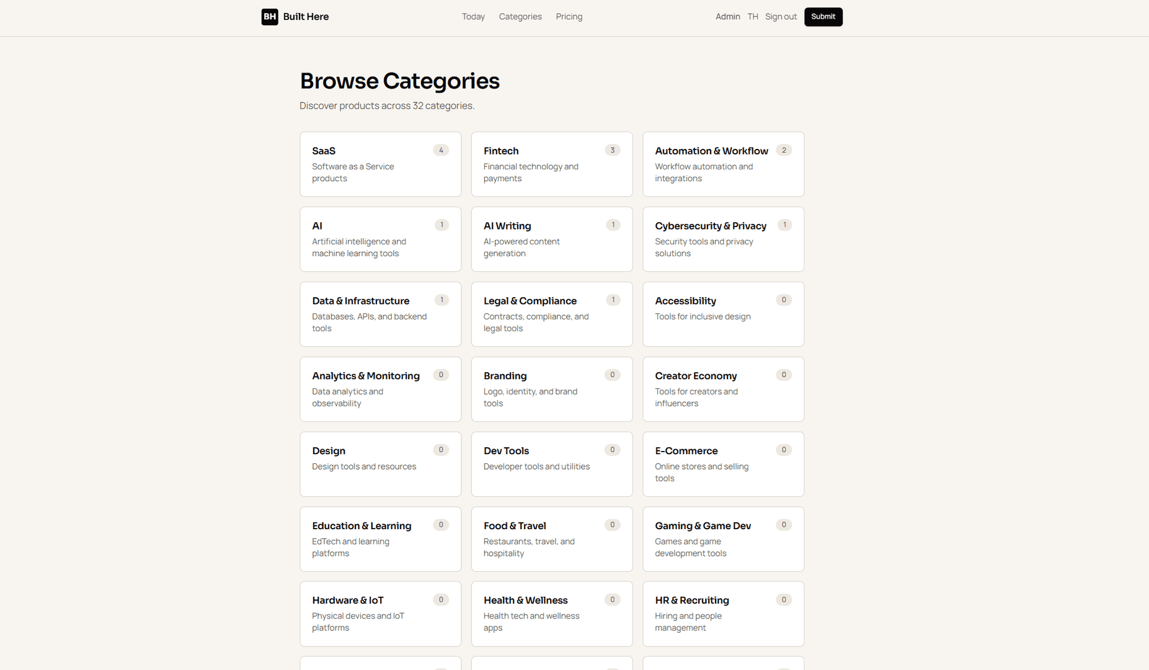Open the AI category card
1149x670 pixels.
(381, 239)
